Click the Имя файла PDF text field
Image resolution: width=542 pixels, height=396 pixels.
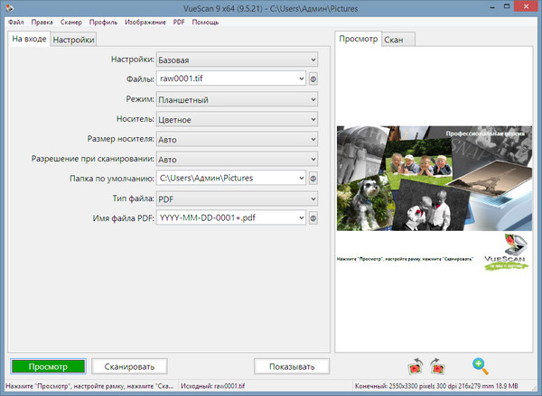click(226, 217)
